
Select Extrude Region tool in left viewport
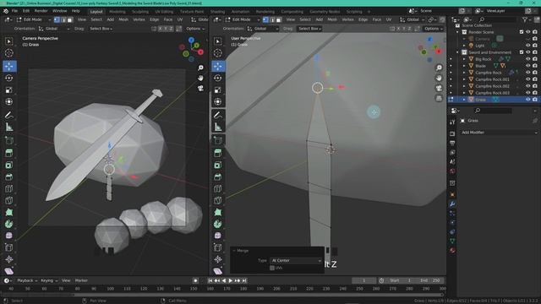click(9, 153)
